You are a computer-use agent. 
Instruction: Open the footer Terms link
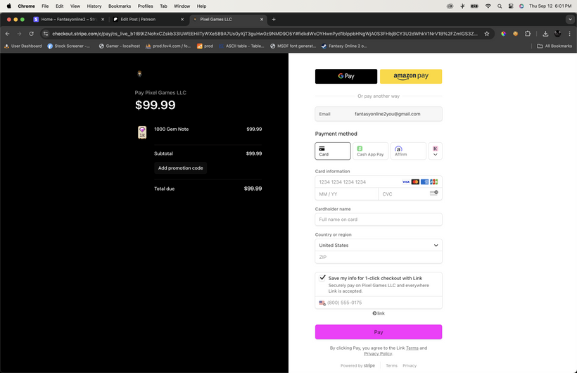point(391,366)
